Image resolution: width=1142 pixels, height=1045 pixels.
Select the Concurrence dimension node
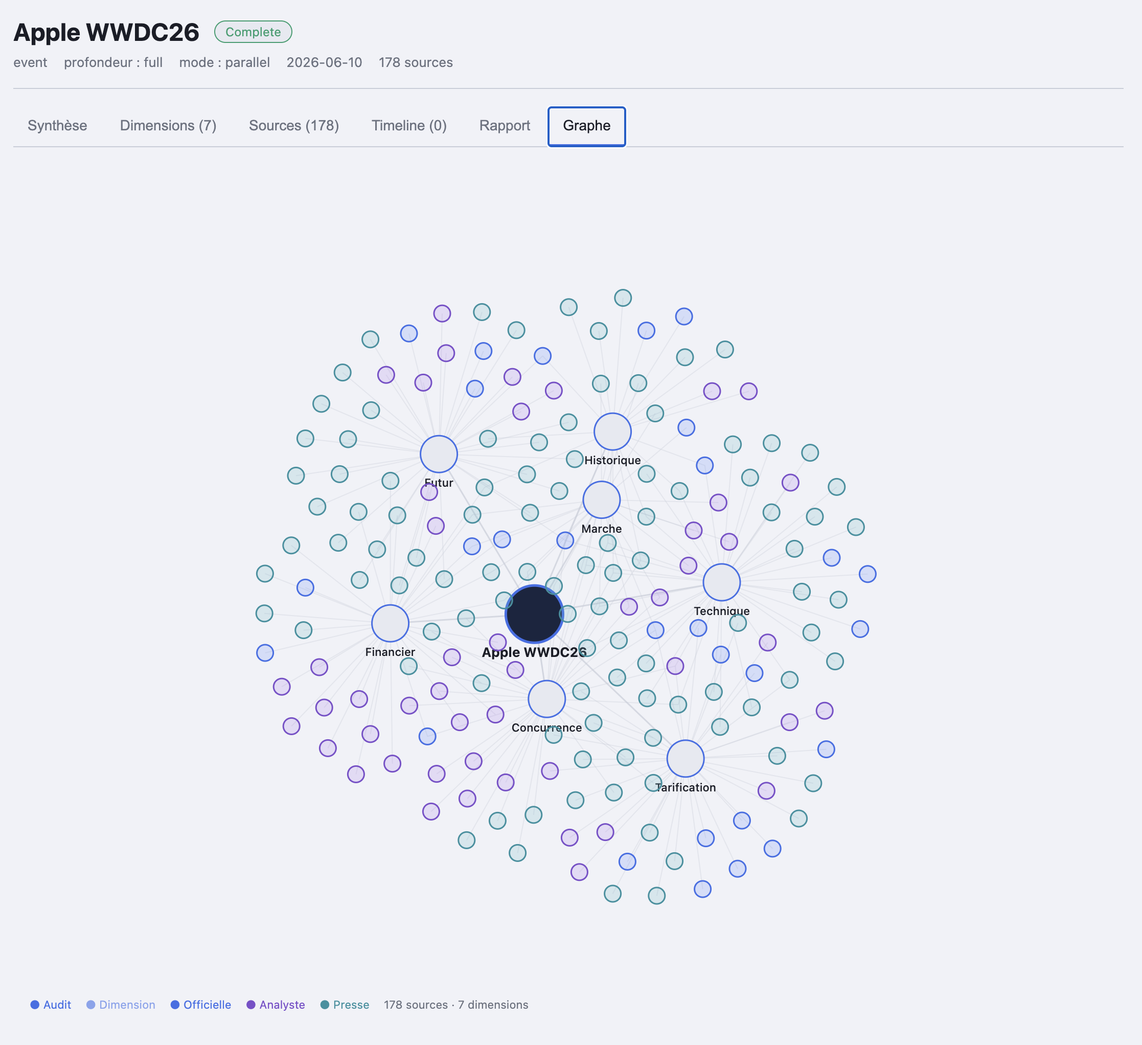pyautogui.click(x=546, y=699)
